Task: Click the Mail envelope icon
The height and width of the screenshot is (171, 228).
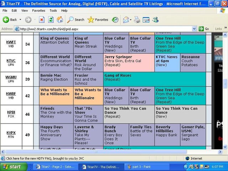Action: pyautogui.click(x=126, y=20)
